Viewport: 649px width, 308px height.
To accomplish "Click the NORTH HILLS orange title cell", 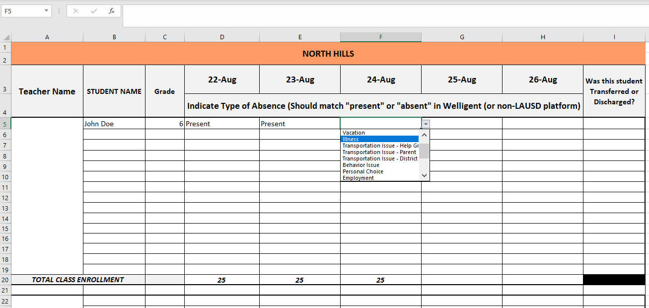I will (328, 54).
